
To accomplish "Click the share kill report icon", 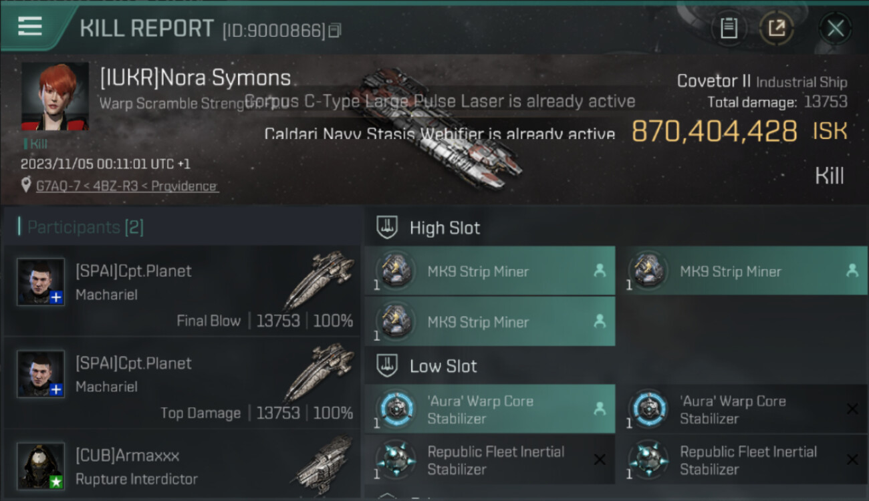I will pos(777,28).
